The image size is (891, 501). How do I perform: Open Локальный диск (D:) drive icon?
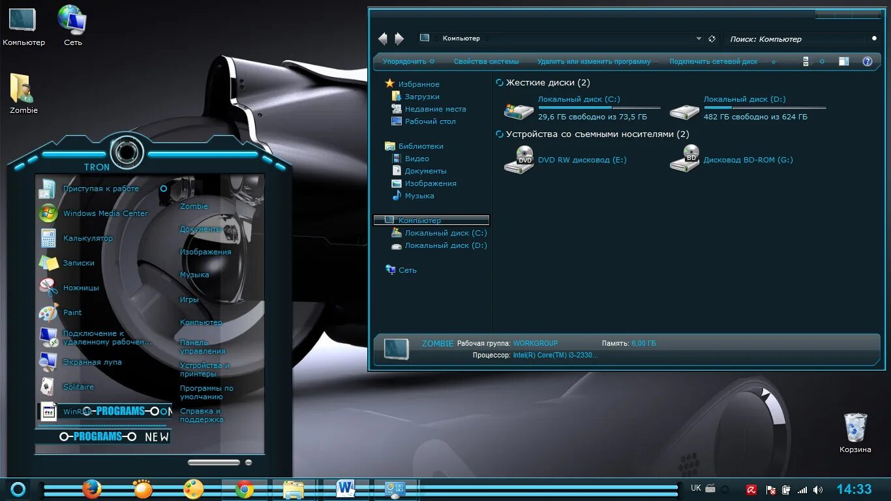(x=684, y=111)
